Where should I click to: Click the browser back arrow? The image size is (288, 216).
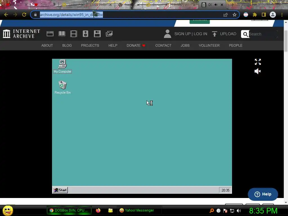coord(6,15)
